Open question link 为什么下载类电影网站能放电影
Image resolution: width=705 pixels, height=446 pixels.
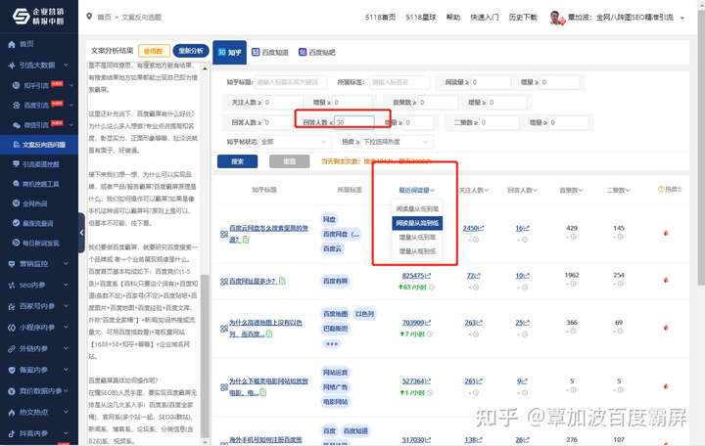point(268,386)
